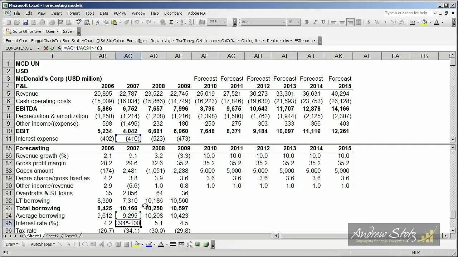Select the Rectangle drawing tool
The width and height of the screenshot is (458, 257).
click(77, 244)
